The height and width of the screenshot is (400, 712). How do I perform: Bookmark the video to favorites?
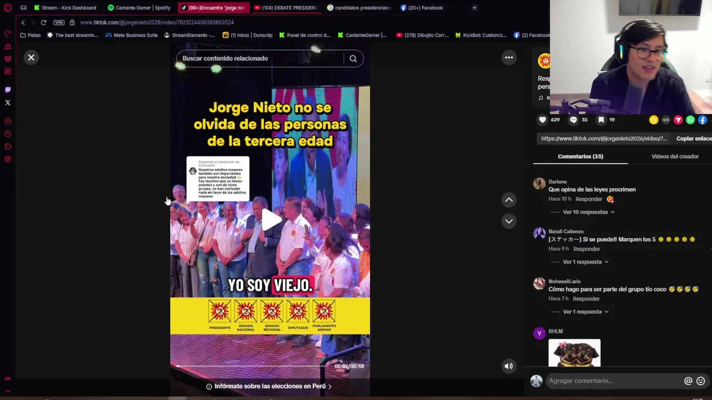(601, 119)
